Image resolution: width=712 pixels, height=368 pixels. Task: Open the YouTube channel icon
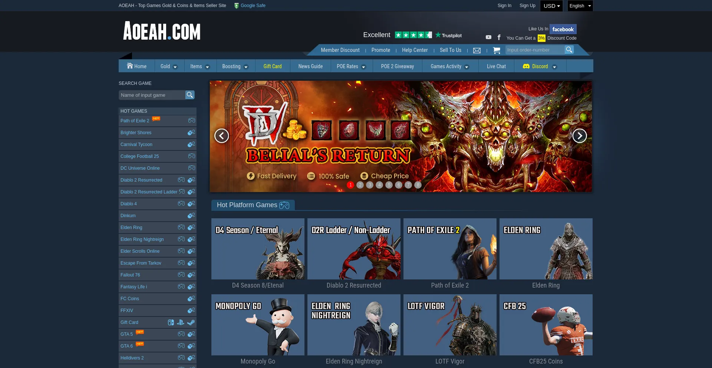click(x=488, y=37)
